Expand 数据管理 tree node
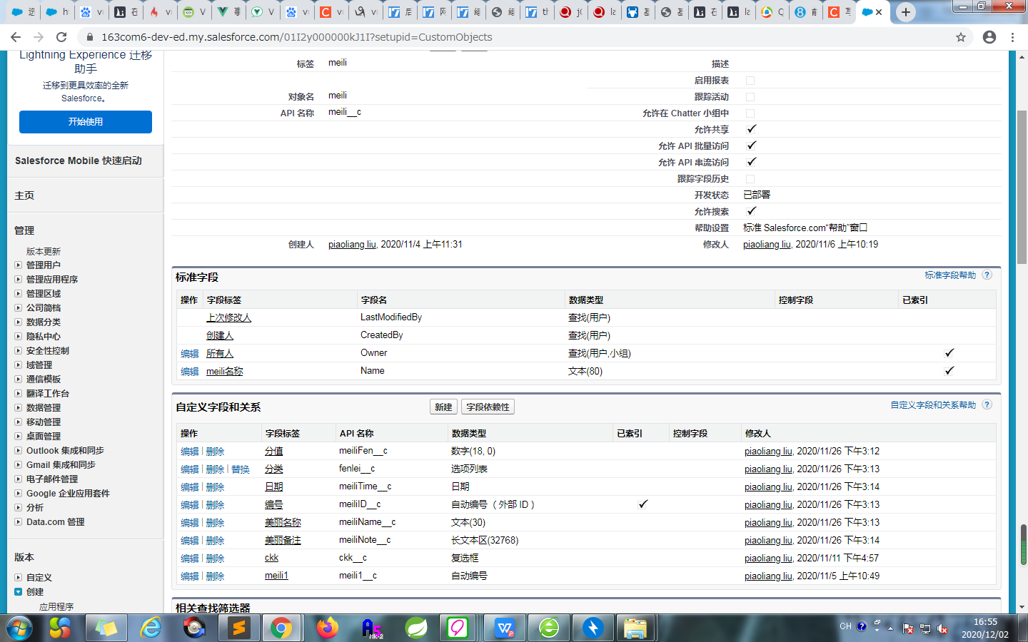1028x642 pixels. 19,407
